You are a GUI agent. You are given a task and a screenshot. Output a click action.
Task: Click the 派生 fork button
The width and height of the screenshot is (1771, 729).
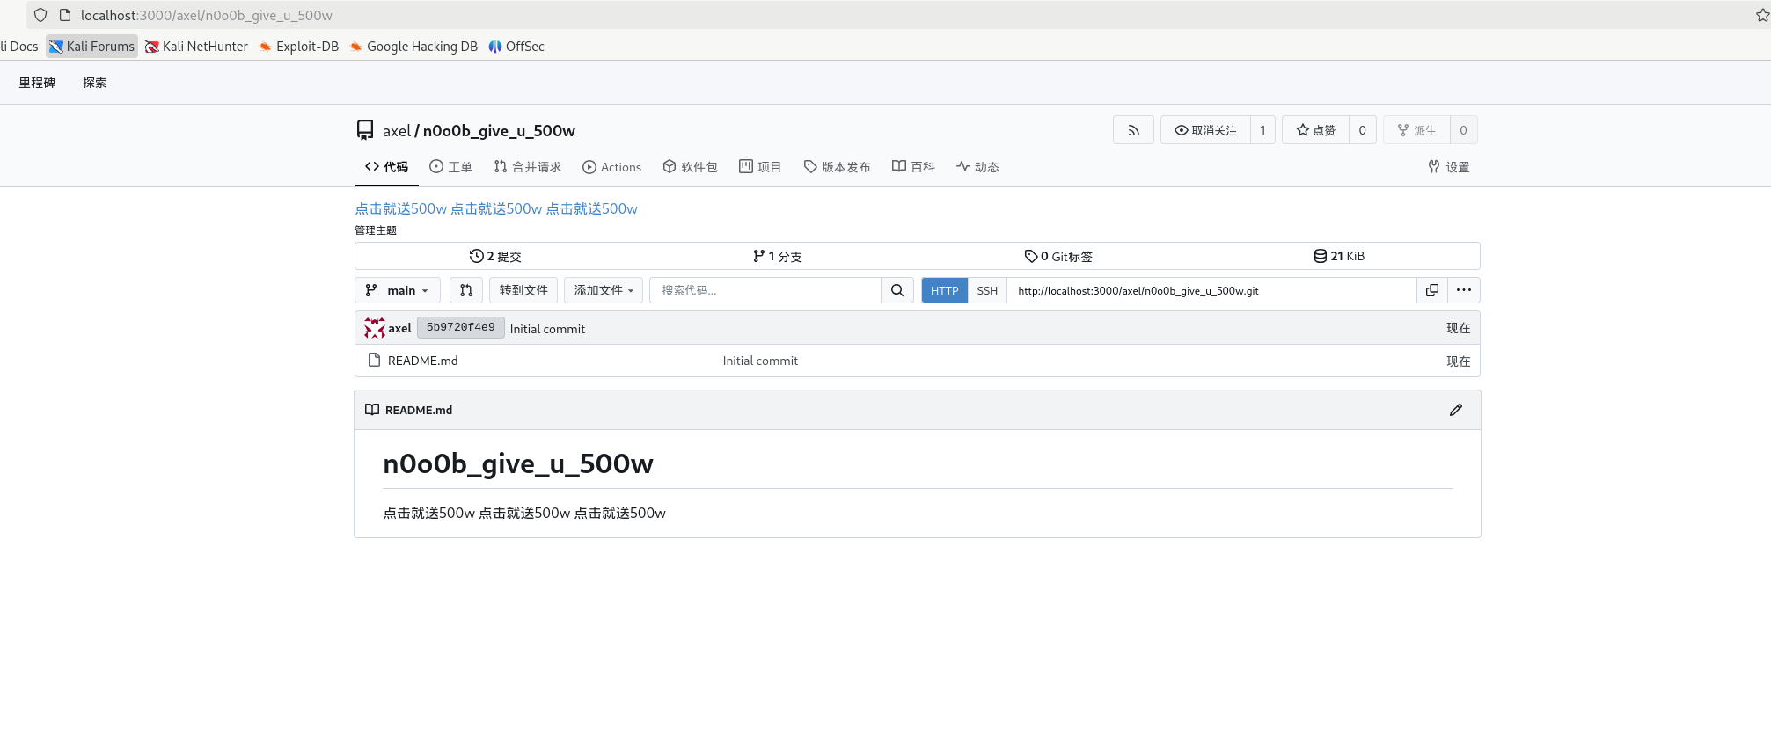click(x=1416, y=130)
